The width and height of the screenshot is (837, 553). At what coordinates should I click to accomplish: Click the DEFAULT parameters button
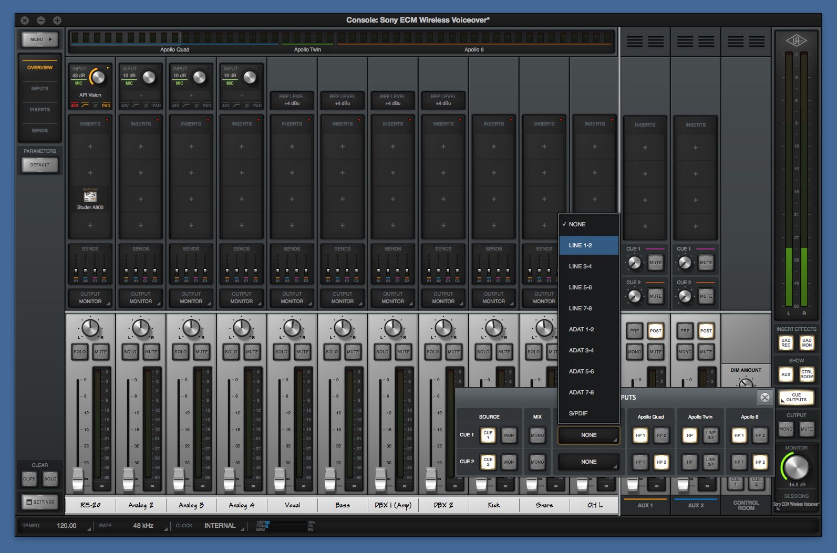[40, 165]
